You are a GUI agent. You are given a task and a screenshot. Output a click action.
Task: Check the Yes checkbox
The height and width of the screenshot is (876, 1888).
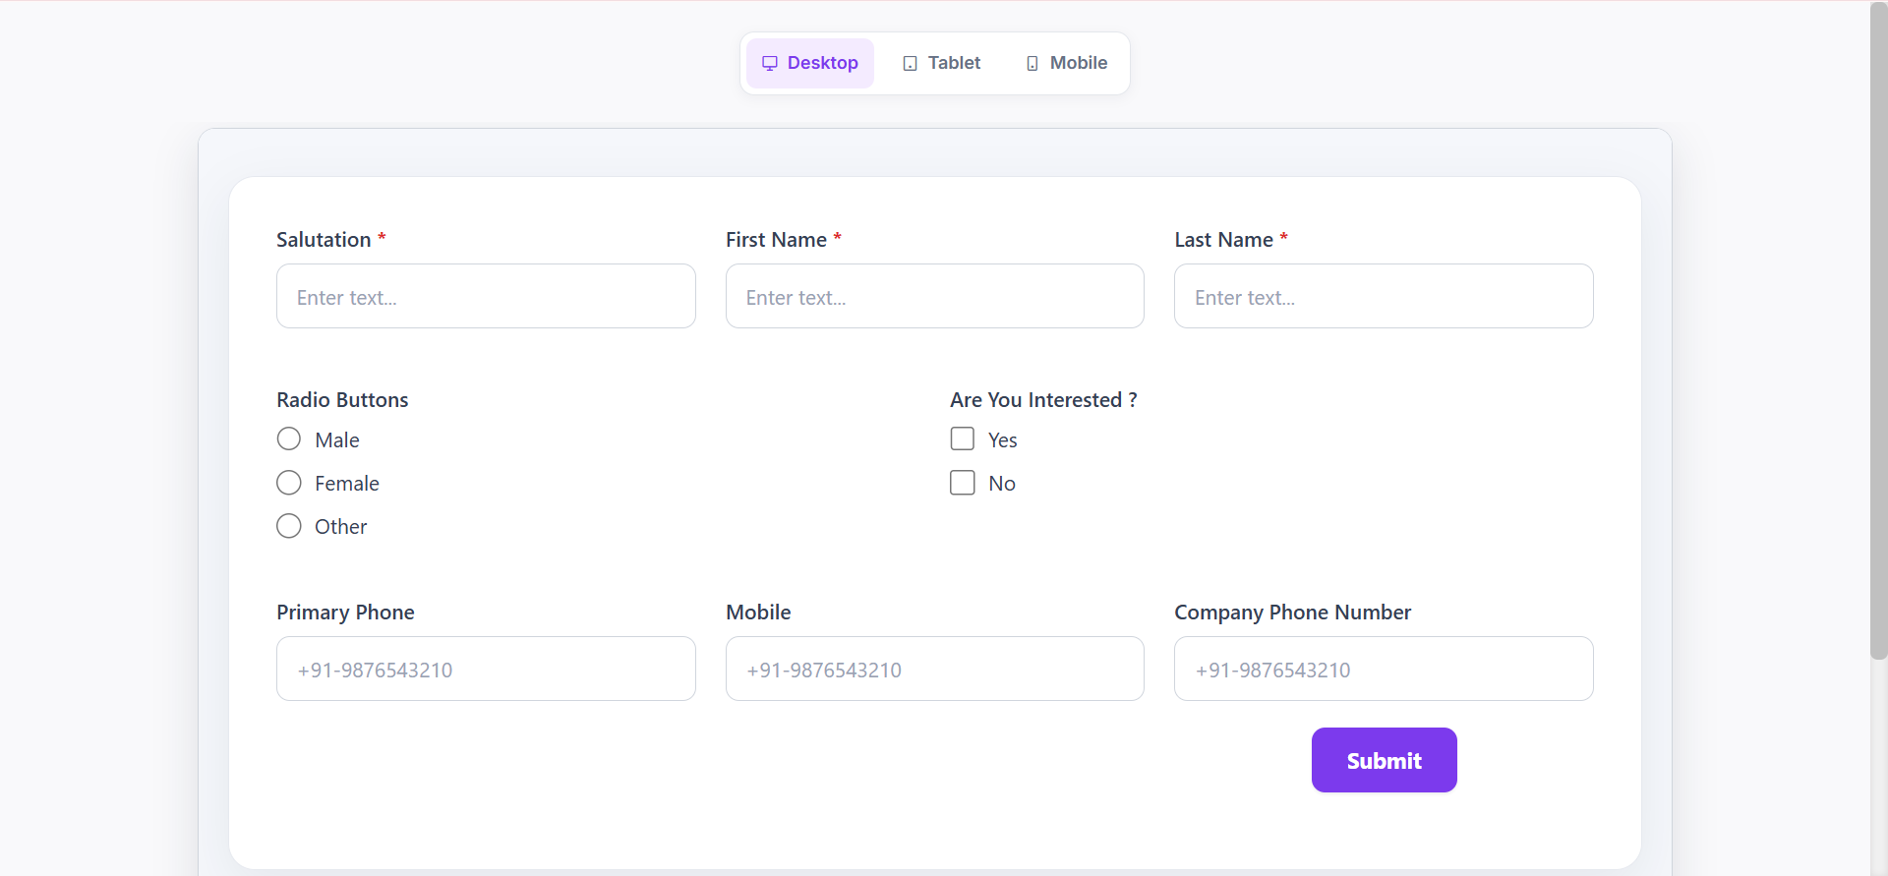point(963,438)
